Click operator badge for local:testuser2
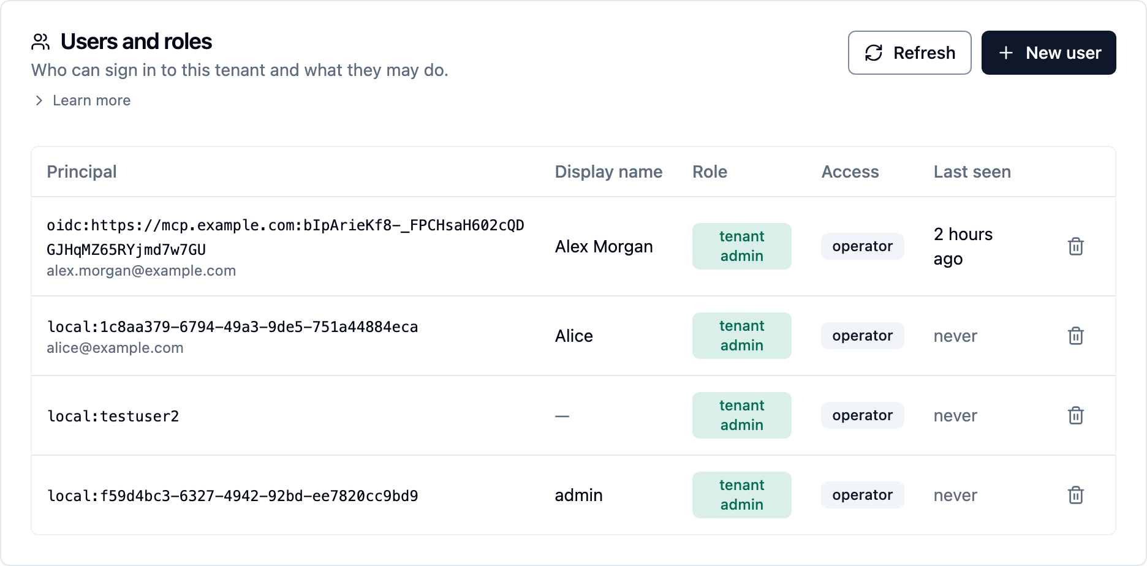The image size is (1147, 566). pyautogui.click(x=862, y=415)
